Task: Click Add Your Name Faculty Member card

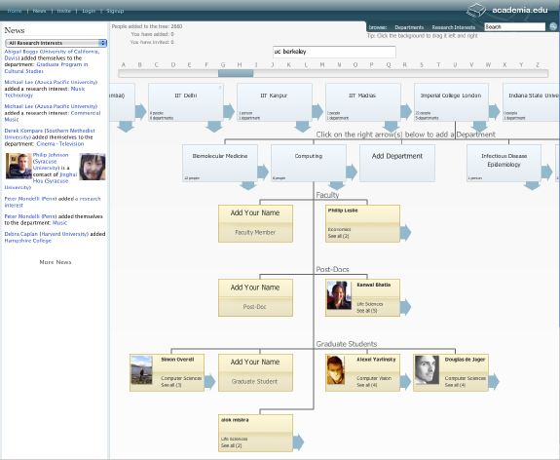Action: (255, 223)
